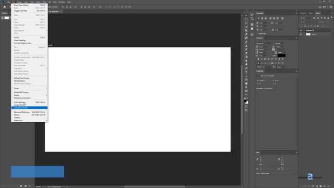Choose Color Settings menu item
Screen dimensions: 334x188
point(29,102)
